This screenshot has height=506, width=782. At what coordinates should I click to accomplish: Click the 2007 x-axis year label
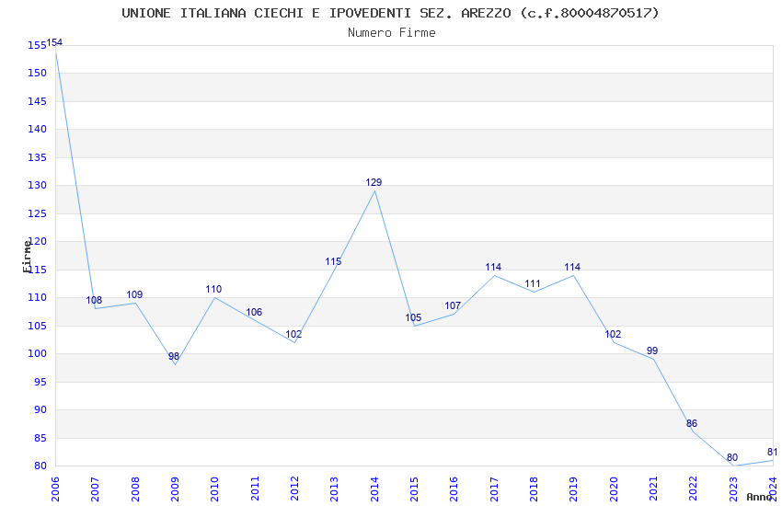(x=95, y=489)
